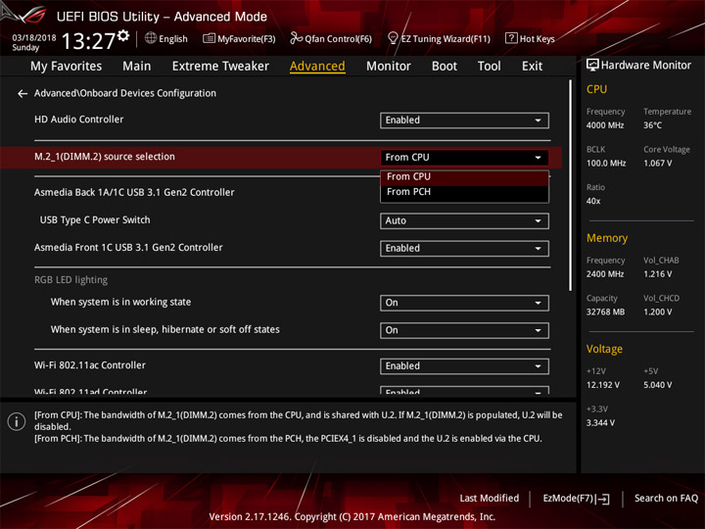Select the HD Audio Controller label
705x529 pixels.
(78, 120)
